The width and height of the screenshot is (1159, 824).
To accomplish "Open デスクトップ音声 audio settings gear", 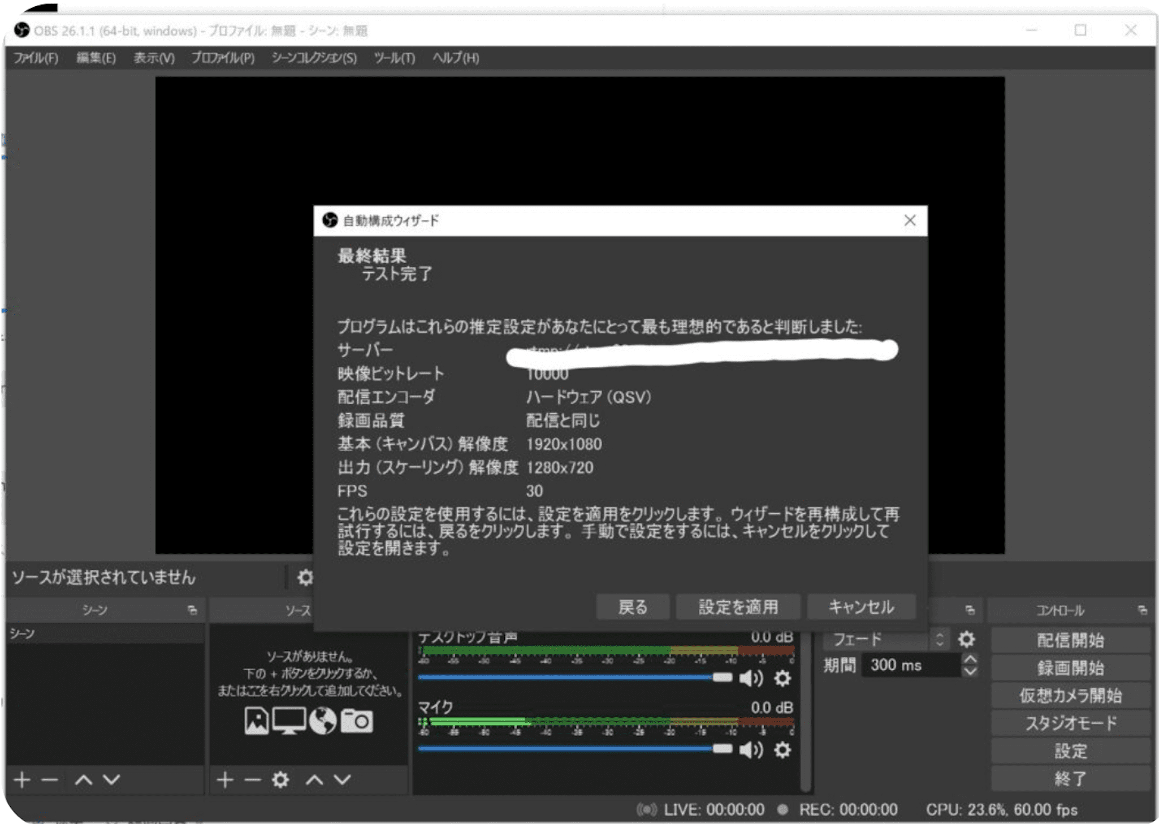I will (x=782, y=678).
